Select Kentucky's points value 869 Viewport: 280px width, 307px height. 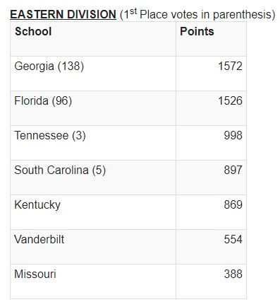[x=233, y=204]
